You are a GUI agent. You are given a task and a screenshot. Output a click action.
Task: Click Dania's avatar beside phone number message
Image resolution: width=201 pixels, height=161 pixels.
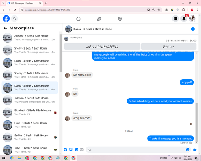coord(67,119)
